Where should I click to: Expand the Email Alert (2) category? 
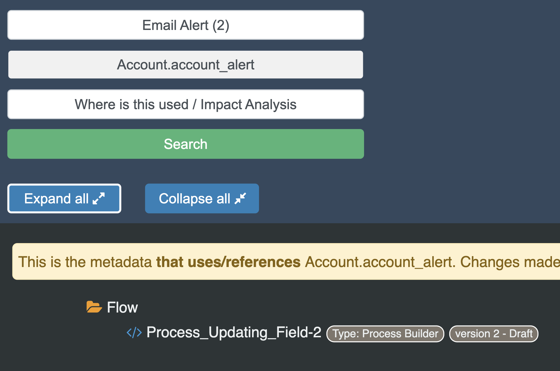point(186,25)
